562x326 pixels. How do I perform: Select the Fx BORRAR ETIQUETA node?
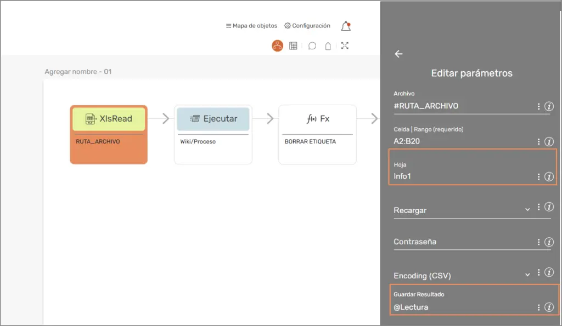point(317,134)
